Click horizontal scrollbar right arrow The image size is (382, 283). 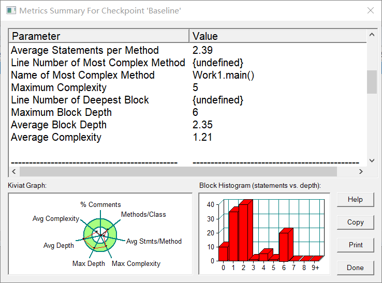coord(361,171)
